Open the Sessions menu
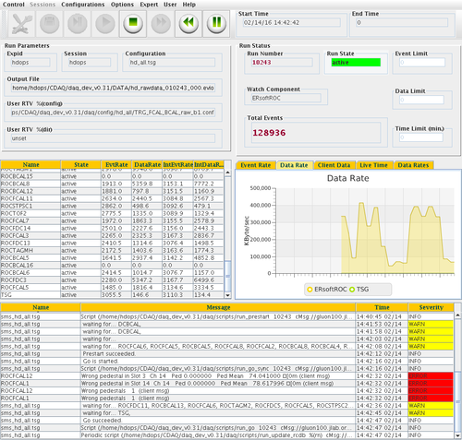The width and height of the screenshot is (462, 440). [43, 5]
